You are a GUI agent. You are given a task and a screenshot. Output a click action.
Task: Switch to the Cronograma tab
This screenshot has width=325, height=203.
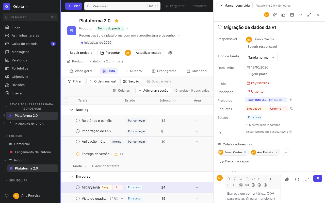coord(164,71)
